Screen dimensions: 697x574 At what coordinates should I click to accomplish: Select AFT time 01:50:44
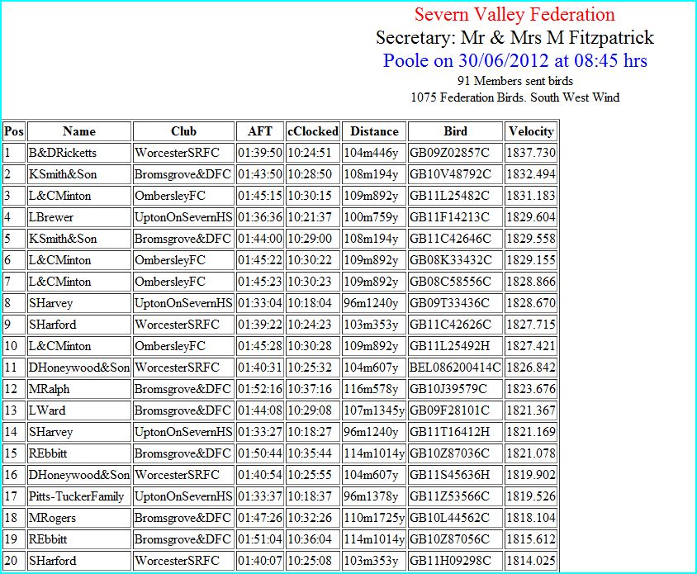pos(260,453)
